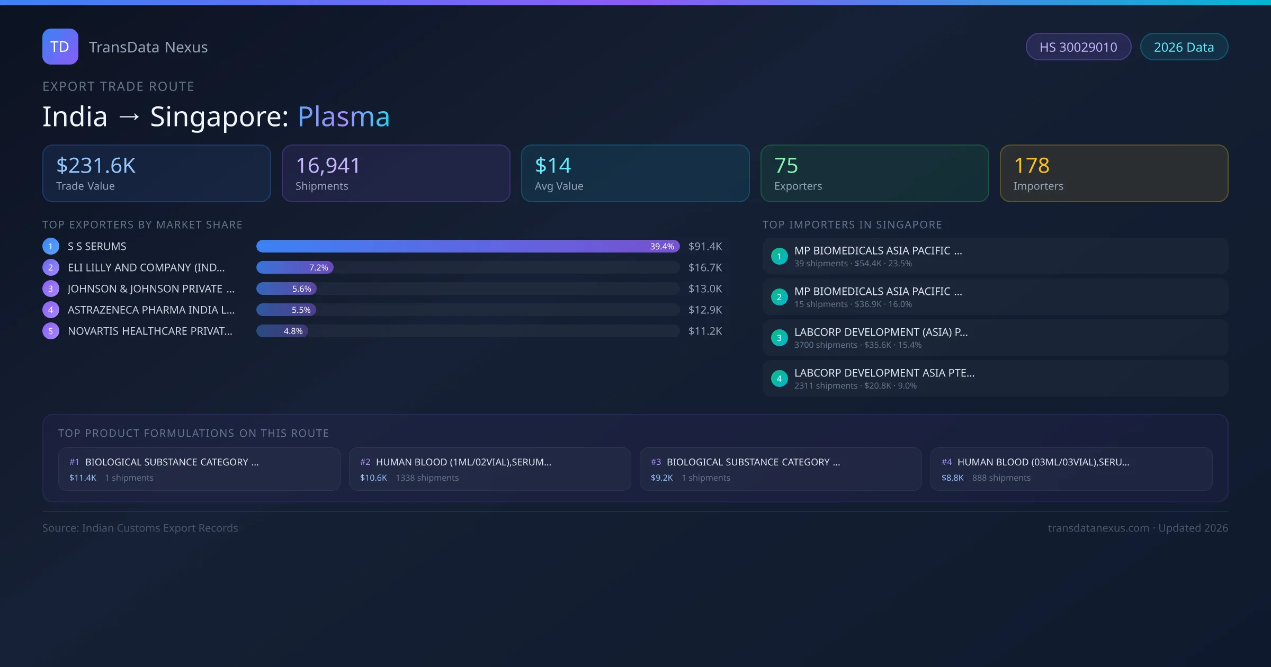Visit transdatanexus.com footer link
Viewport: 1271px width, 667px height.
[1098, 528]
